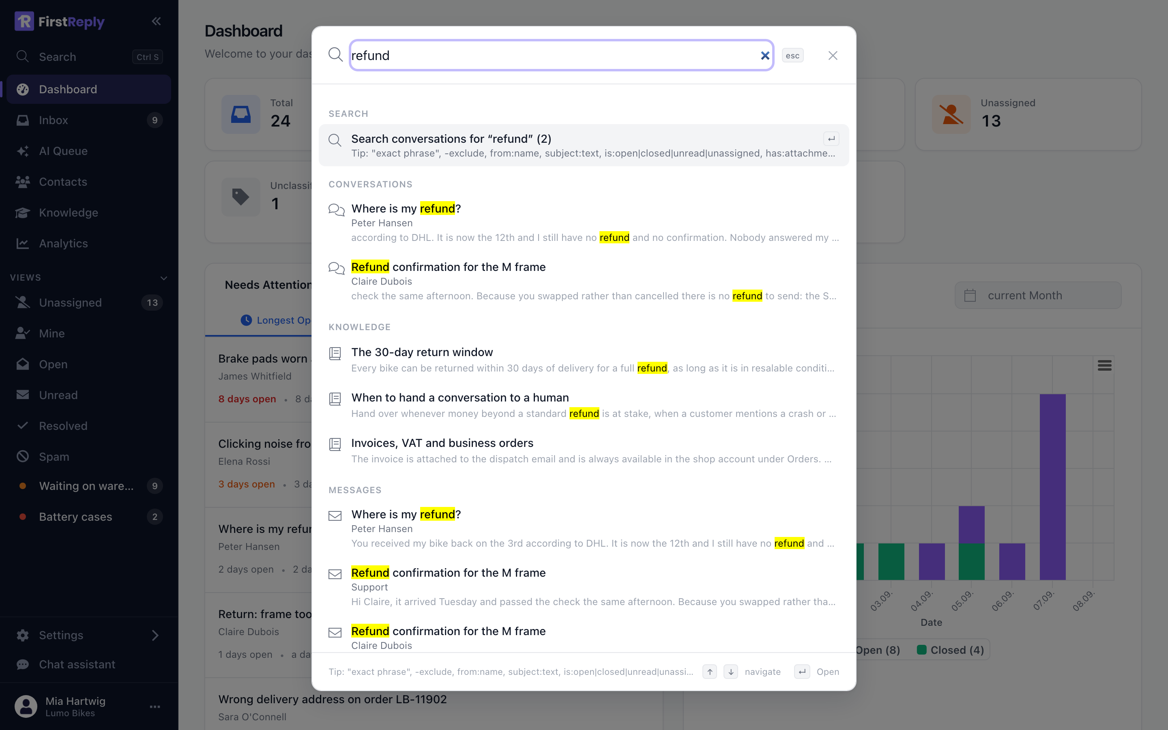Open the chart hamburger menu
This screenshot has width=1168, height=730.
(1104, 365)
